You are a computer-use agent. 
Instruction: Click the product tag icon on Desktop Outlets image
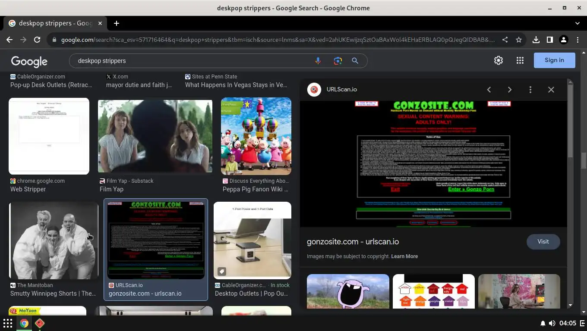point(221,272)
